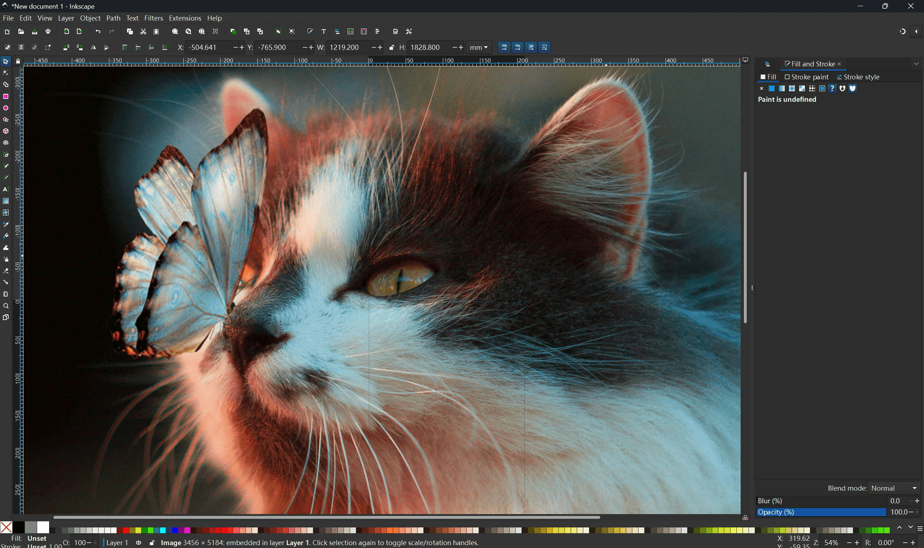Show the previous color palette row
The image size is (924, 548).
pos(899,527)
